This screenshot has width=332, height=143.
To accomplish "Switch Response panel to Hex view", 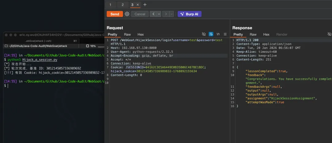I will [x=266, y=34].
